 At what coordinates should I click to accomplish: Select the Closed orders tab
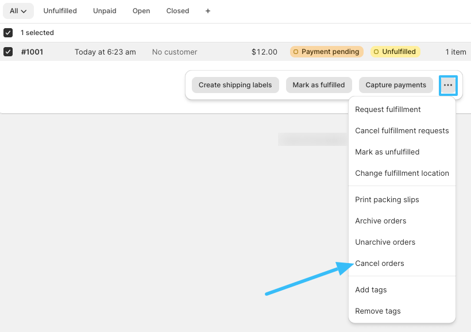(177, 10)
